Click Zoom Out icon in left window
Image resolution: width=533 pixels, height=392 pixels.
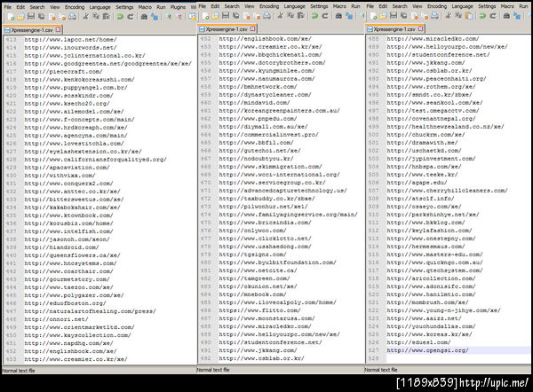pos(179,16)
